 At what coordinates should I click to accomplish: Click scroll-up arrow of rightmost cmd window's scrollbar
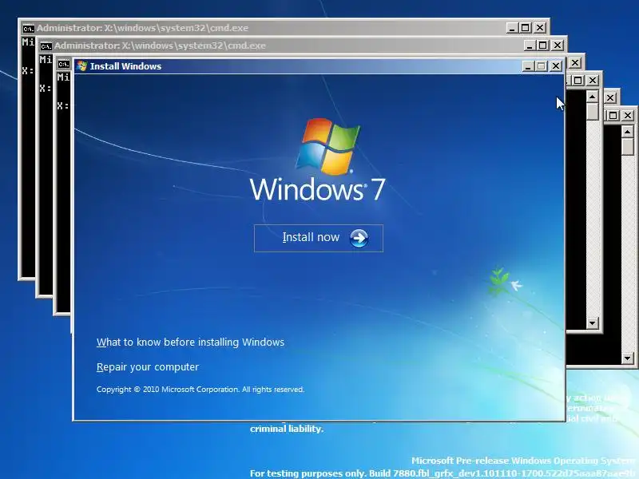(x=628, y=132)
